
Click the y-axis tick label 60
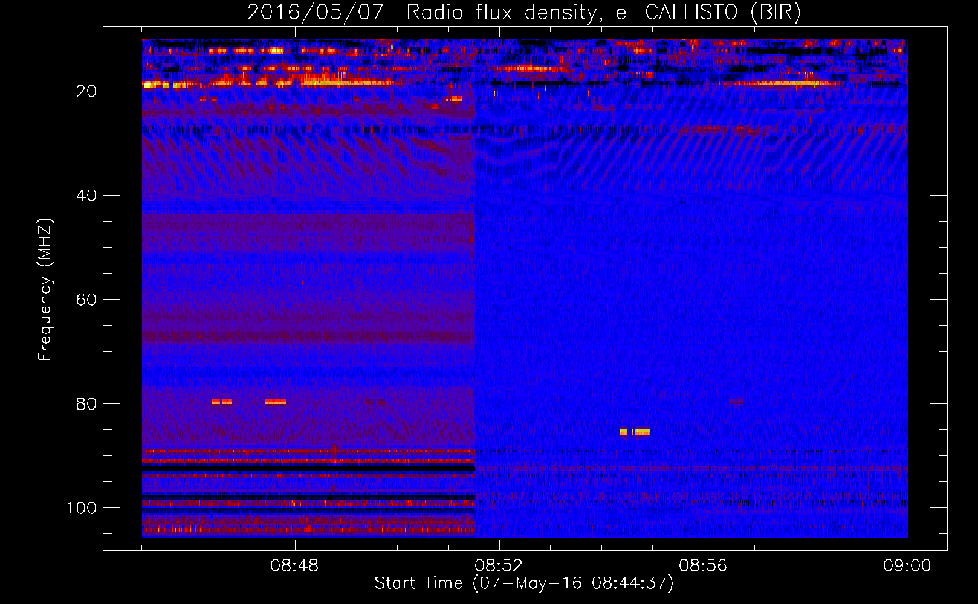(86, 300)
